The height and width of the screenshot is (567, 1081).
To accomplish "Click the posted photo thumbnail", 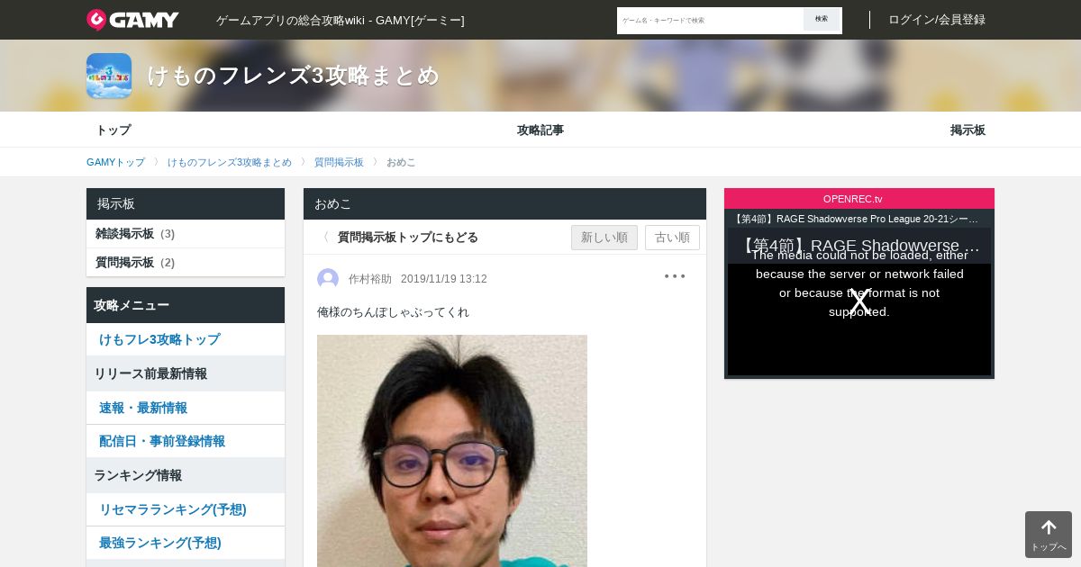I will 452,451.
